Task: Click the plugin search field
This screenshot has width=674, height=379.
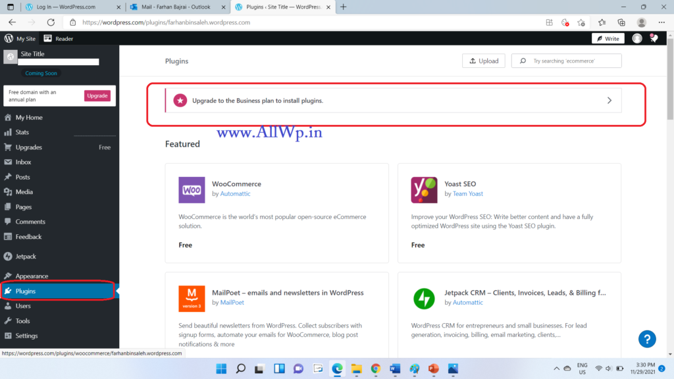Action: [567, 61]
